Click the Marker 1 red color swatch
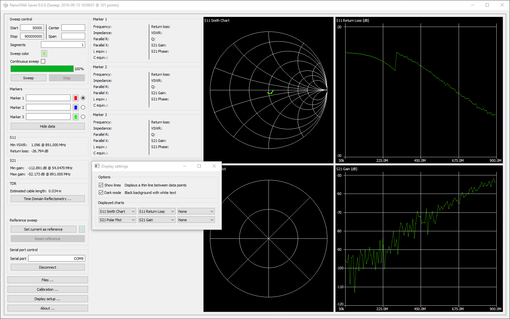 (76, 98)
